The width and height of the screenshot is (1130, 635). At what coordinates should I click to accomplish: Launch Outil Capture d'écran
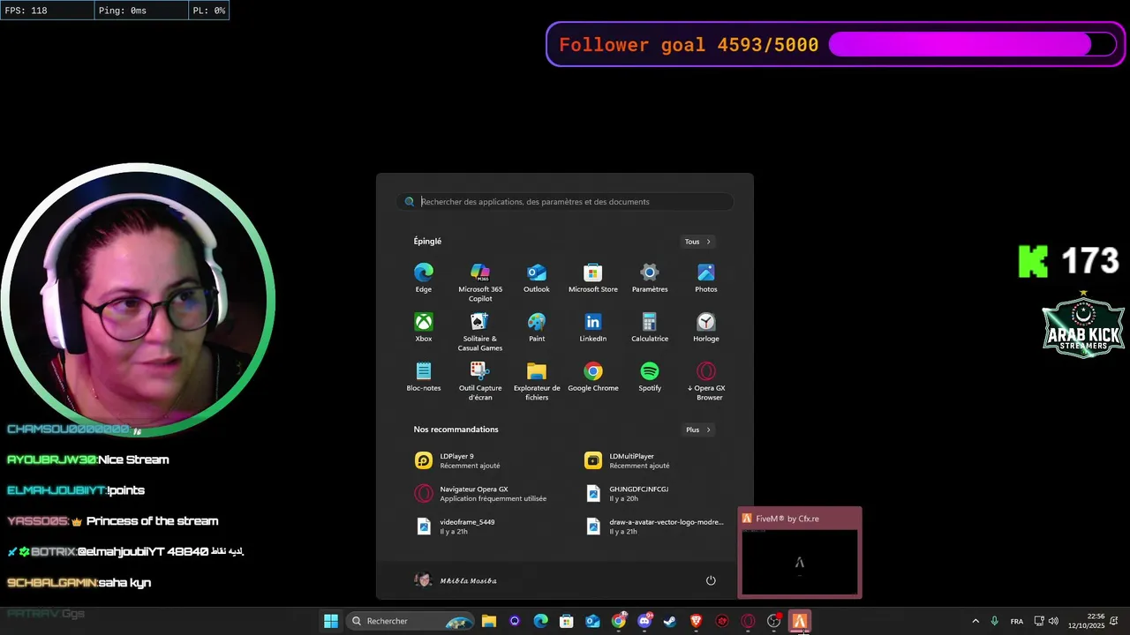(x=480, y=380)
